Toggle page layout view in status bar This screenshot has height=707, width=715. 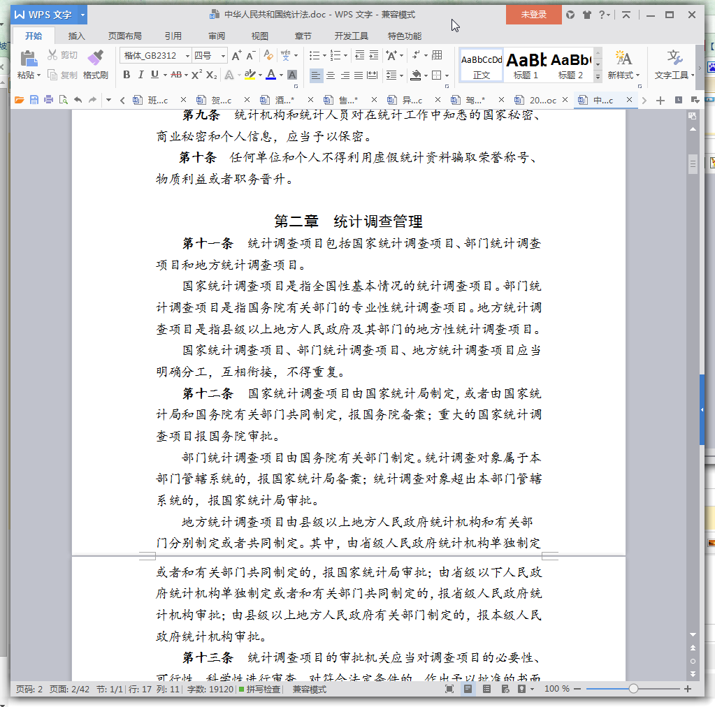468,689
